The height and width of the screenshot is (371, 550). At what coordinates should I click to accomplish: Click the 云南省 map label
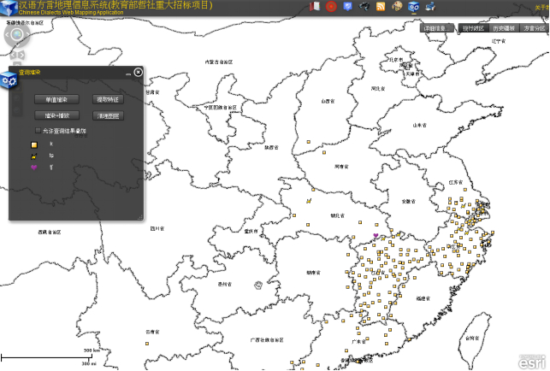pyautogui.click(x=152, y=332)
